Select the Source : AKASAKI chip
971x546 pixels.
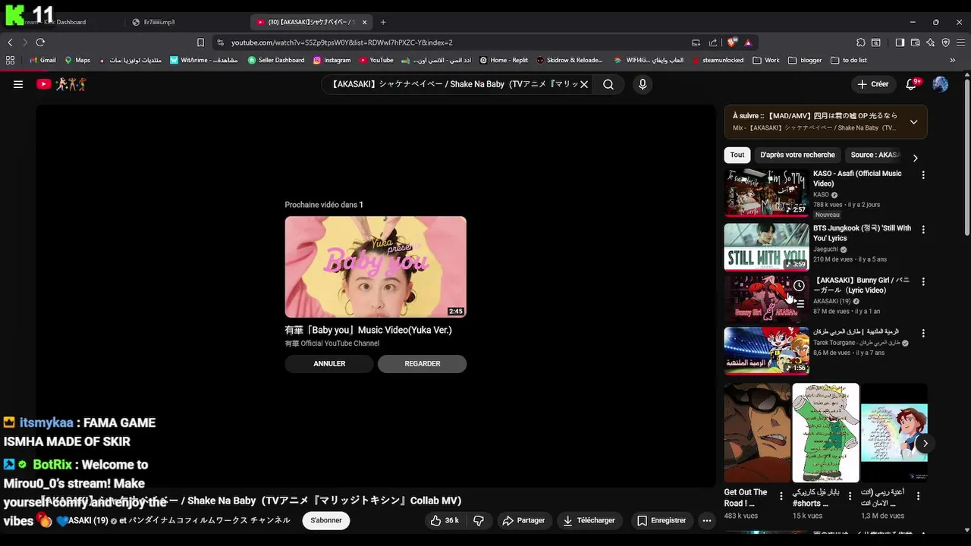pyautogui.click(x=875, y=155)
